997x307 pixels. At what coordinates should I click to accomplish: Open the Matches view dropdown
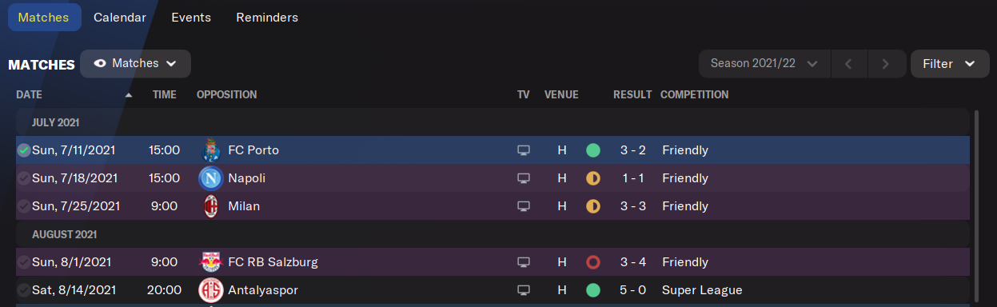click(135, 63)
